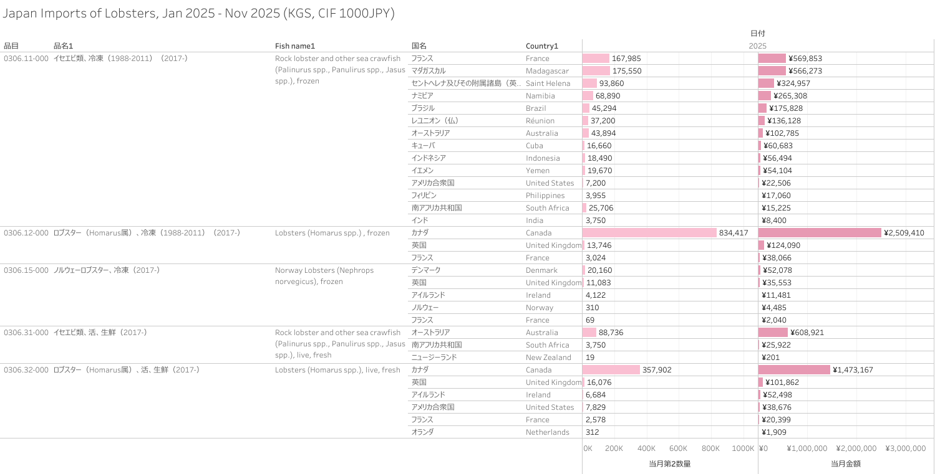Select the 日付 header label
Image resolution: width=935 pixels, height=474 pixels.
pyautogui.click(x=757, y=33)
